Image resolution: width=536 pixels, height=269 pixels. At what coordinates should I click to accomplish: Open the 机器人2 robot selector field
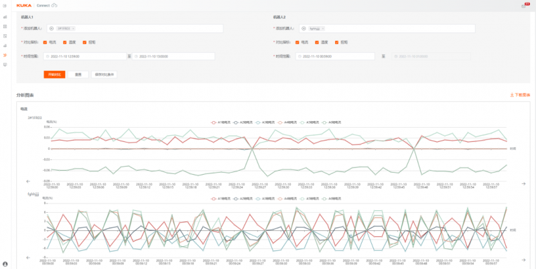pyautogui.click(x=387, y=29)
